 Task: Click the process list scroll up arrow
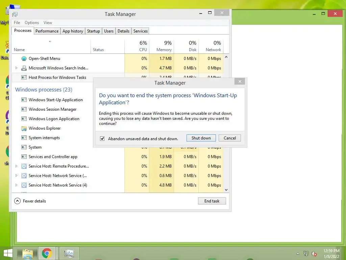[x=226, y=57]
